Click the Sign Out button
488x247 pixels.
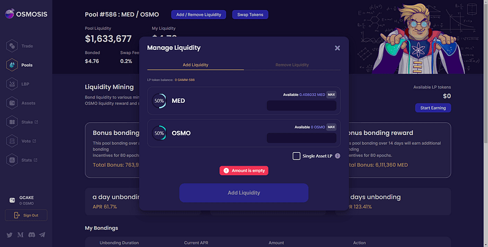click(26, 215)
